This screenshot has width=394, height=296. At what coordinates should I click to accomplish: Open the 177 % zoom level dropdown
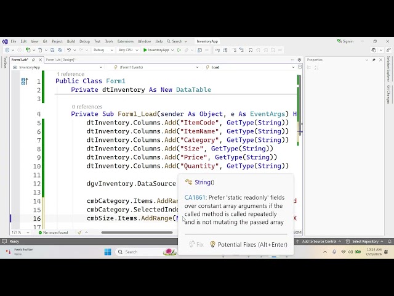[20, 232]
